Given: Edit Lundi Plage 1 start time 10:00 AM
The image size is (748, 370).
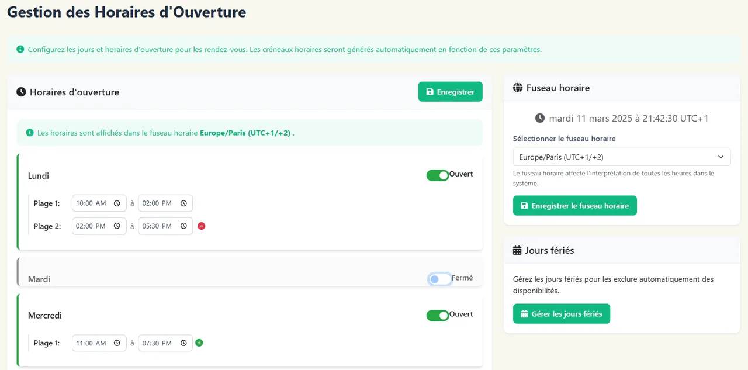Looking at the screenshot, I should coord(99,203).
